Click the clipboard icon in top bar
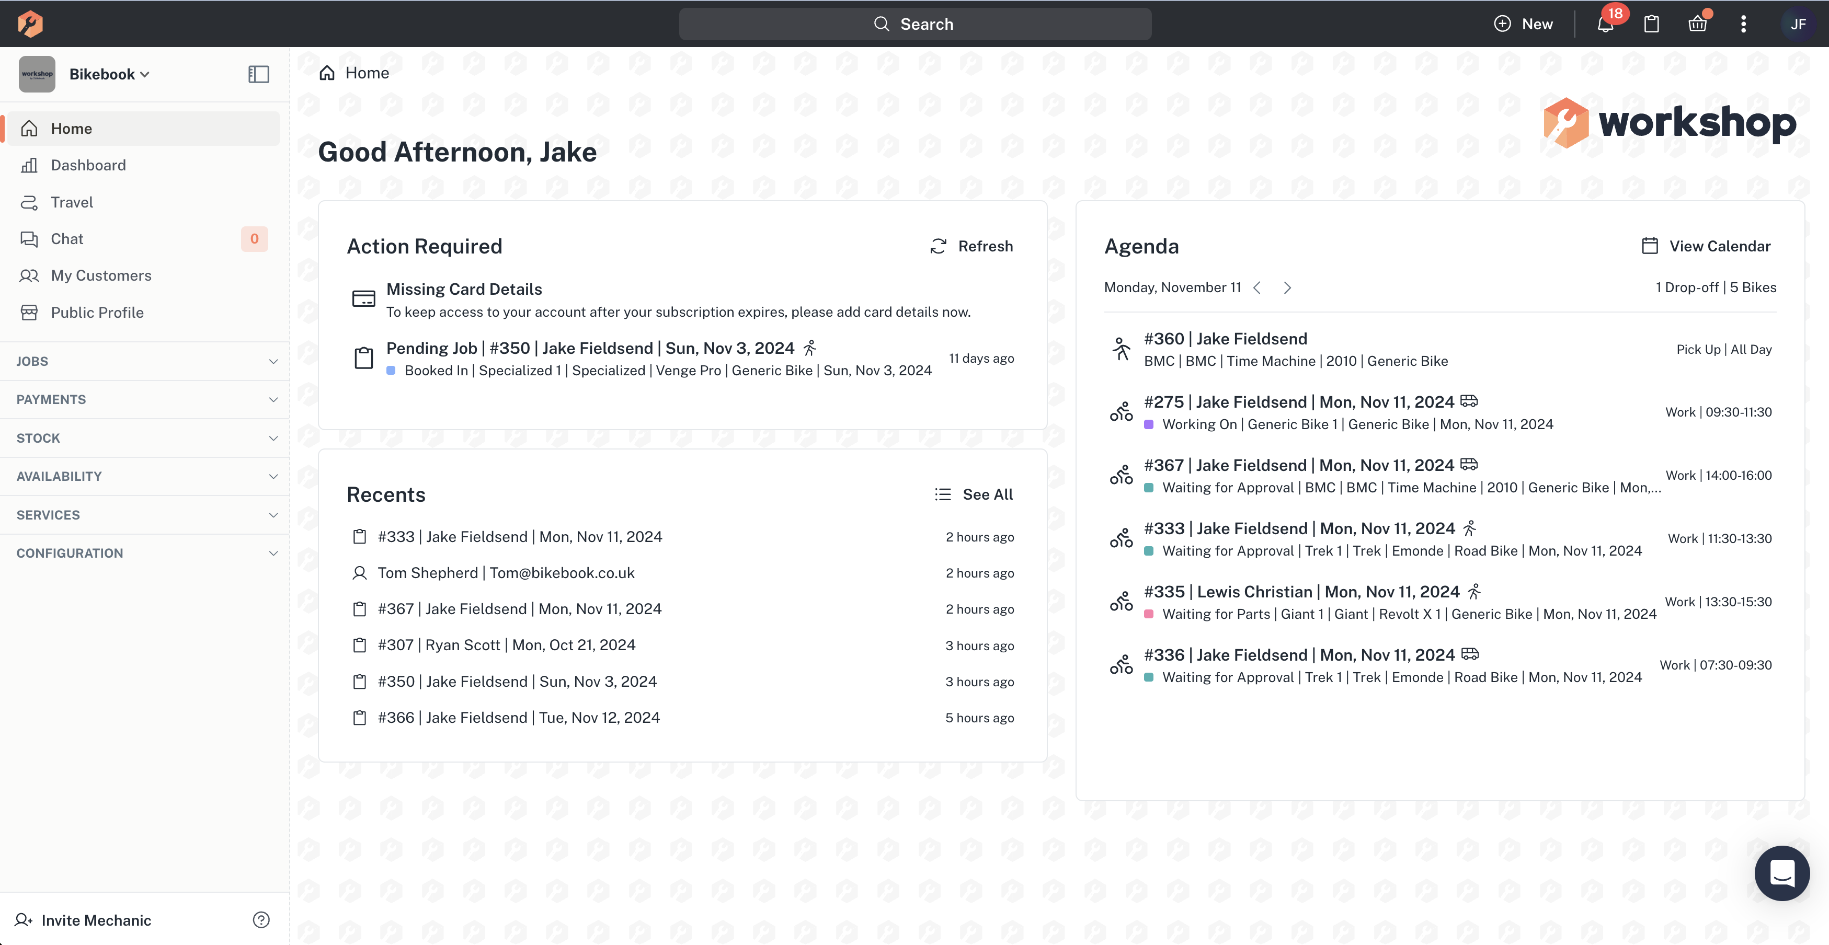The width and height of the screenshot is (1829, 945). 1652,24
